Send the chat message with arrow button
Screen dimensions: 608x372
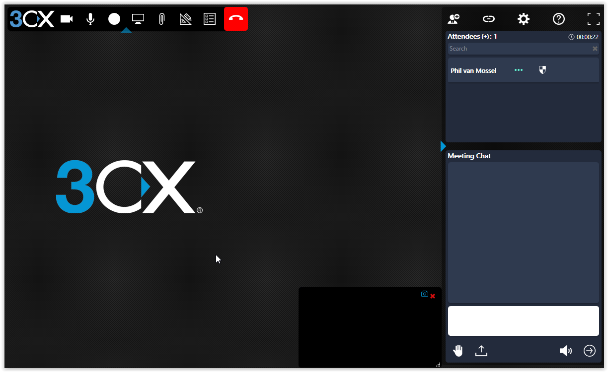tap(590, 351)
